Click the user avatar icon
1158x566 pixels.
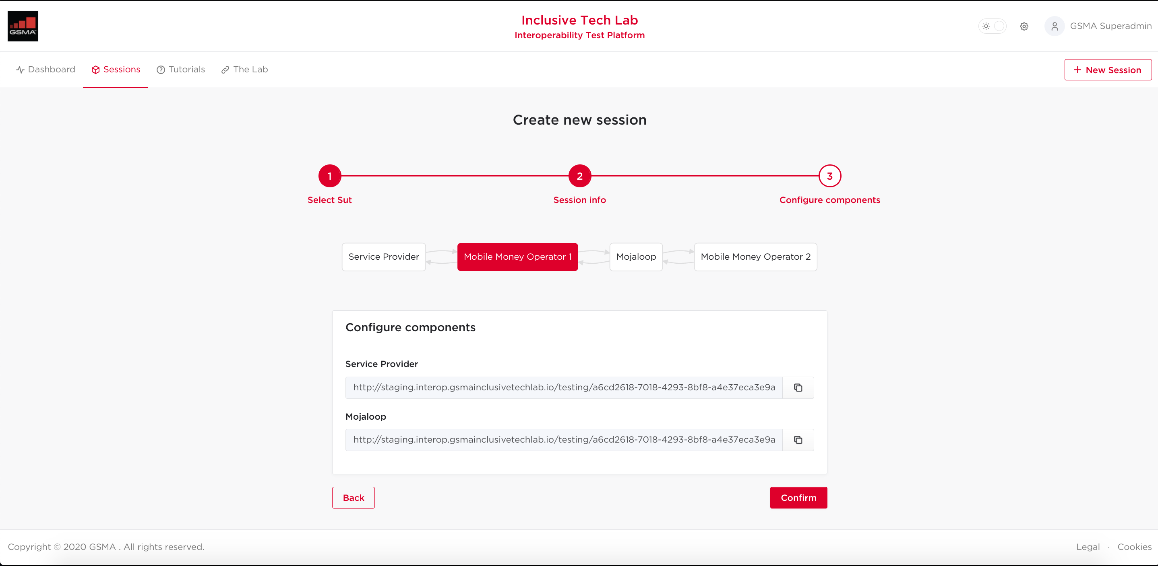click(1054, 26)
